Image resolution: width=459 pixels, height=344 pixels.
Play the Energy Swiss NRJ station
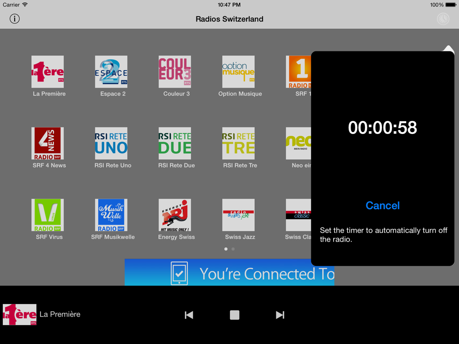click(x=175, y=215)
